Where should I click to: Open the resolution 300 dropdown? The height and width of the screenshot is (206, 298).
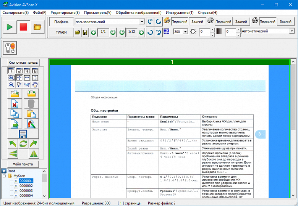[186, 32]
